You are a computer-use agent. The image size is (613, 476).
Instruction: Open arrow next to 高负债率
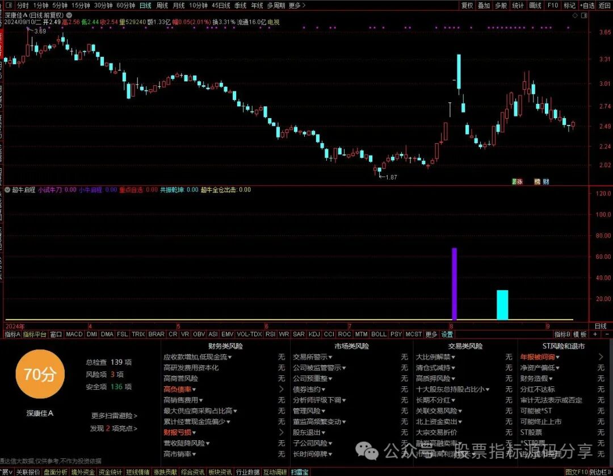point(282,390)
